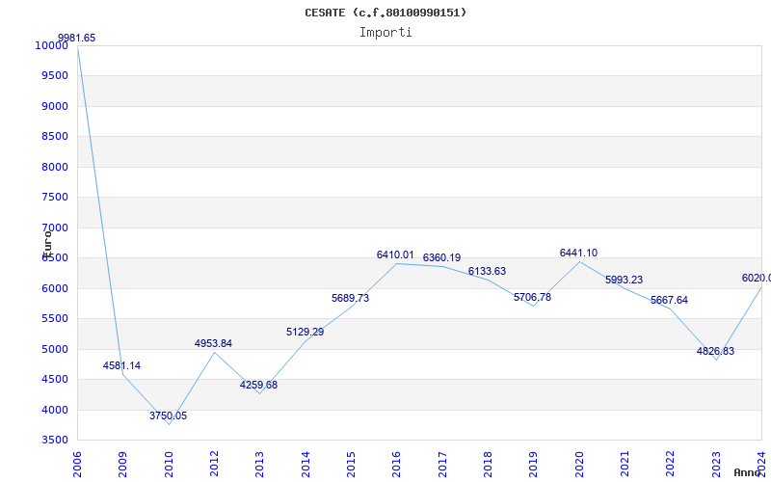Select the Importi subtitle text

click(x=385, y=32)
